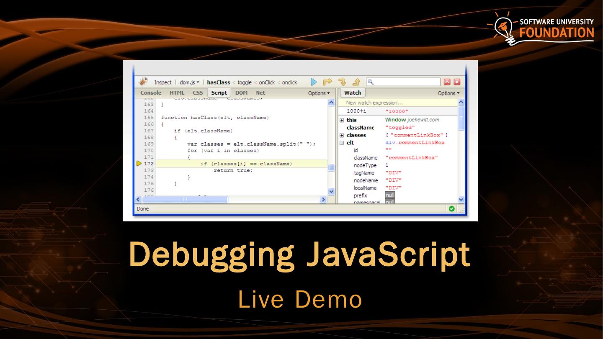Click the 'return true;' code line
The image size is (603, 339).
[x=233, y=170]
